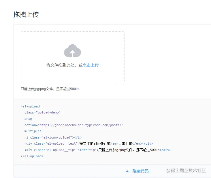Click the el-icon-upload code line

[53, 137]
